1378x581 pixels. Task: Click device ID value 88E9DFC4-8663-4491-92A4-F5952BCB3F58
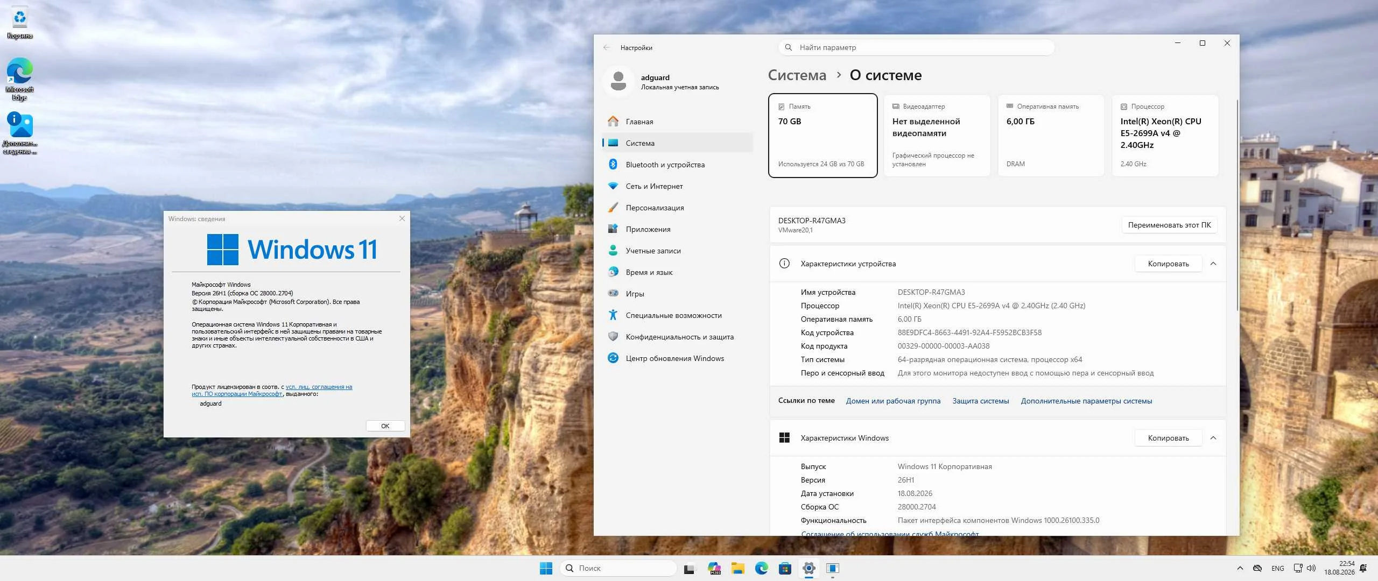pyautogui.click(x=969, y=332)
